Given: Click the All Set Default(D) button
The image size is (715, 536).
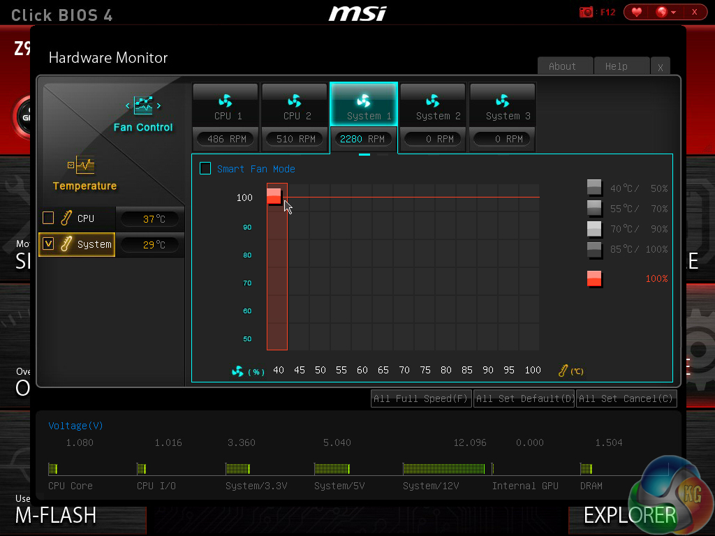Looking at the screenshot, I should click(x=524, y=399).
